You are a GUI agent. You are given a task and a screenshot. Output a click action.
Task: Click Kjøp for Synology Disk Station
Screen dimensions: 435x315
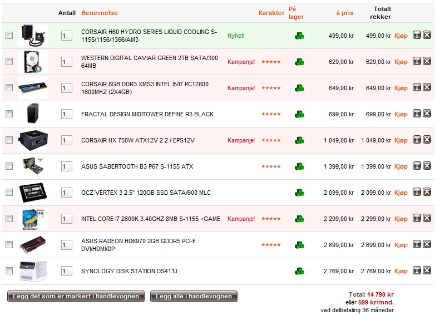[x=401, y=271]
